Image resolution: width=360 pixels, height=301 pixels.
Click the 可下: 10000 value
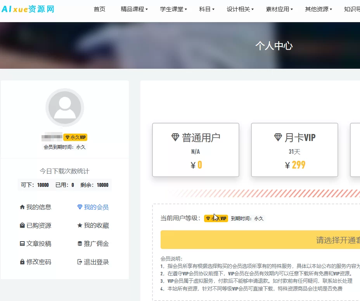coord(35,185)
